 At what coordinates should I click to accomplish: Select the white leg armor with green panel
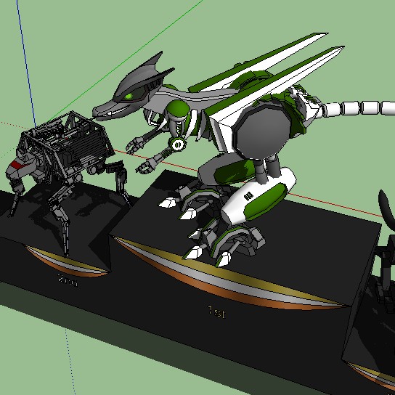259,197
